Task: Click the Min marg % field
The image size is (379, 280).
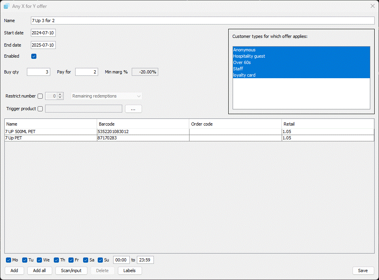Action: tap(145, 72)
